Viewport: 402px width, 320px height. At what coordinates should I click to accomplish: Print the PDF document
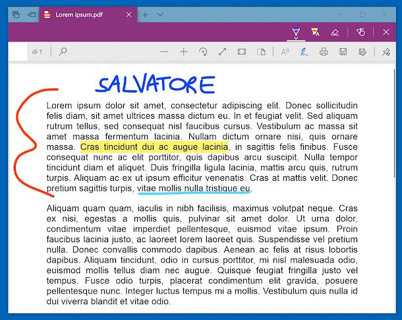click(324, 52)
